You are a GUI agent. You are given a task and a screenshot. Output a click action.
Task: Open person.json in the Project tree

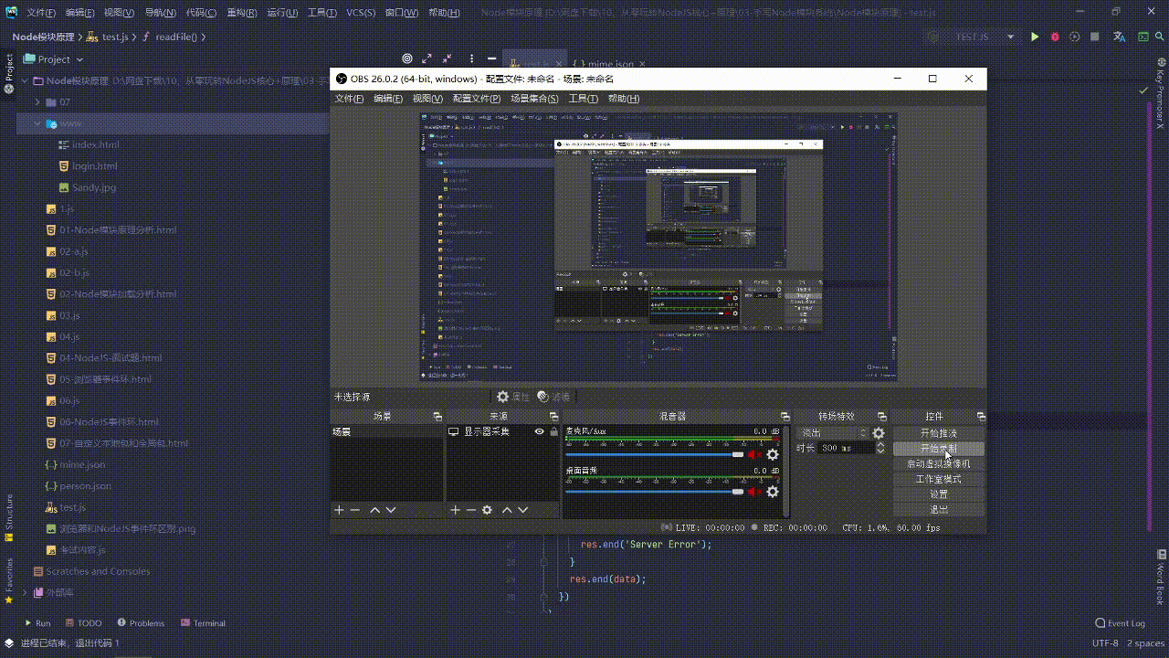pyautogui.click(x=85, y=486)
